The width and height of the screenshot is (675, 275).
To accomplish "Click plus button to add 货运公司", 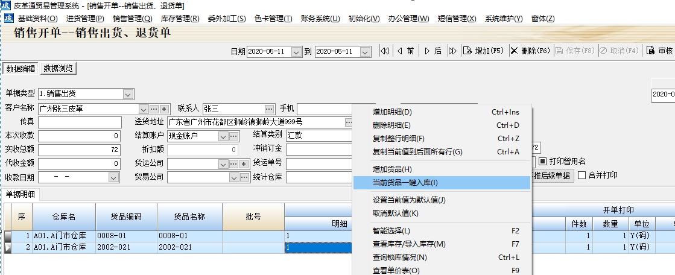I will [x=244, y=164].
